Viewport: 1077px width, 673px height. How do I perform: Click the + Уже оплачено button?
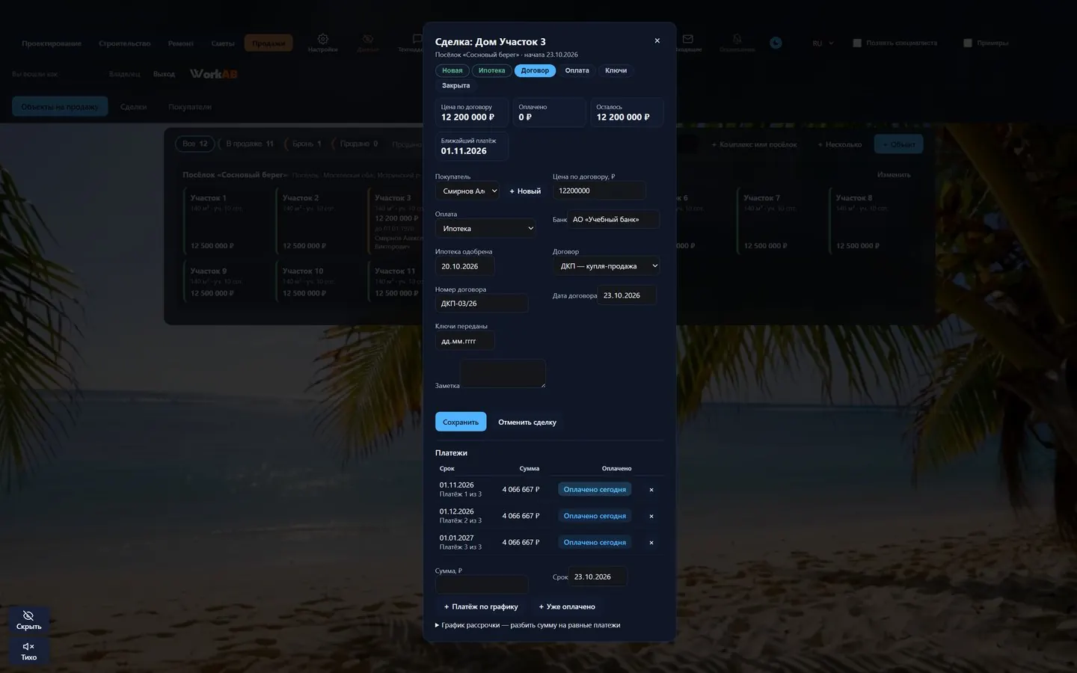pos(567,606)
